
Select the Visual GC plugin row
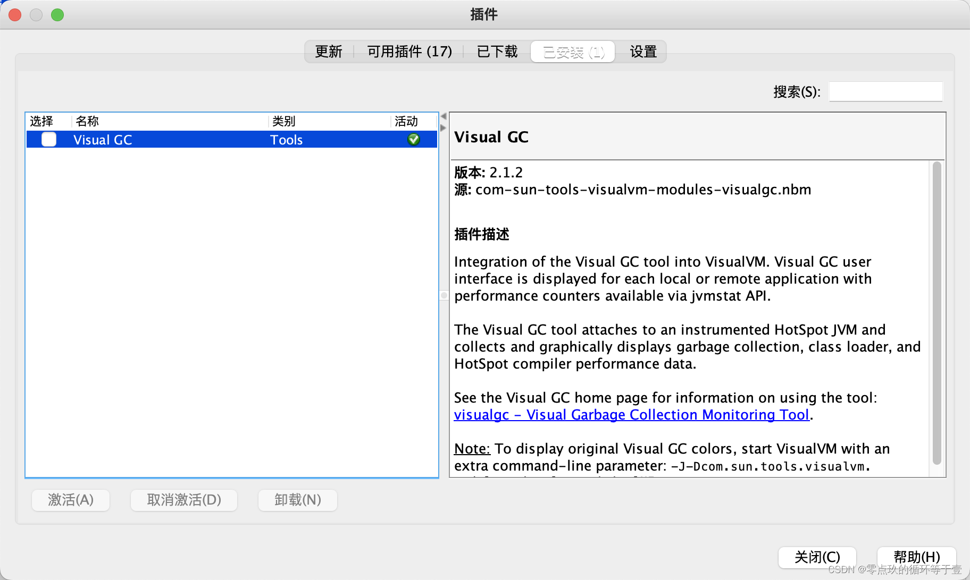pos(232,139)
